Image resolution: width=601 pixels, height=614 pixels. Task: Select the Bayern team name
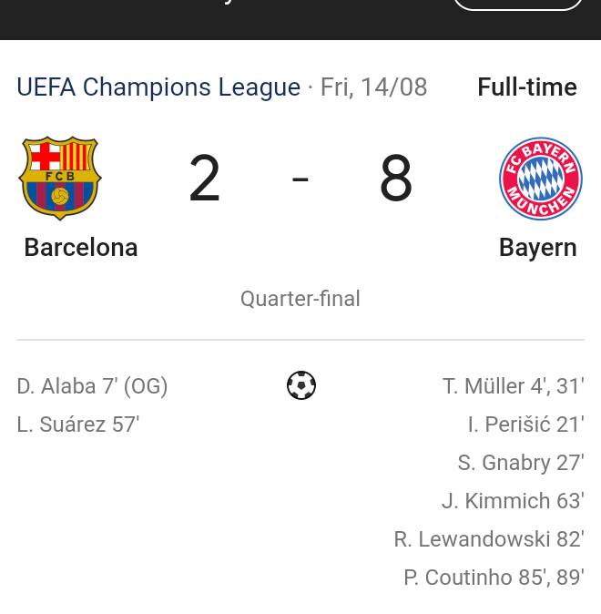click(537, 248)
